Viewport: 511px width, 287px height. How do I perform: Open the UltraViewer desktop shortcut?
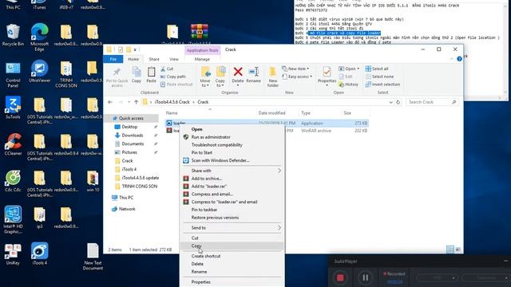[39, 71]
